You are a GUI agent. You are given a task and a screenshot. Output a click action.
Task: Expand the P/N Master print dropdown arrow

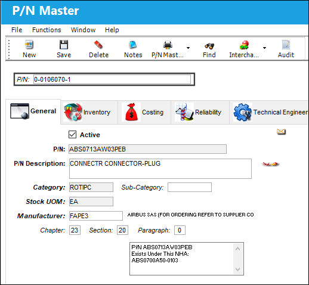[188, 48]
